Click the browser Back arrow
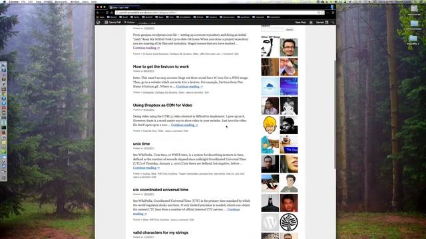 coord(98,13)
